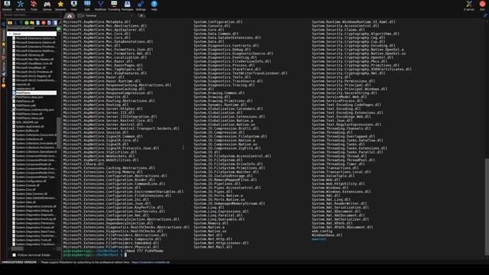Viewport: 489px width, 275px height.
Task: Click the green refresh icon in SFTP toolbar
Action: pos(27,23)
